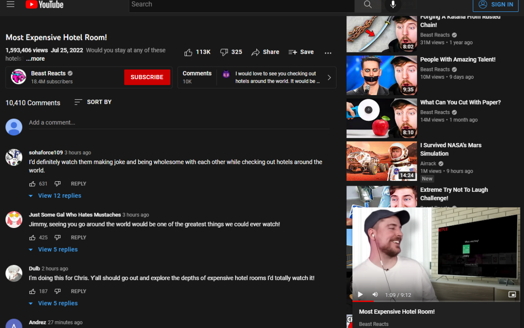Click the search magnifier button
524x328 pixels.
368,5
